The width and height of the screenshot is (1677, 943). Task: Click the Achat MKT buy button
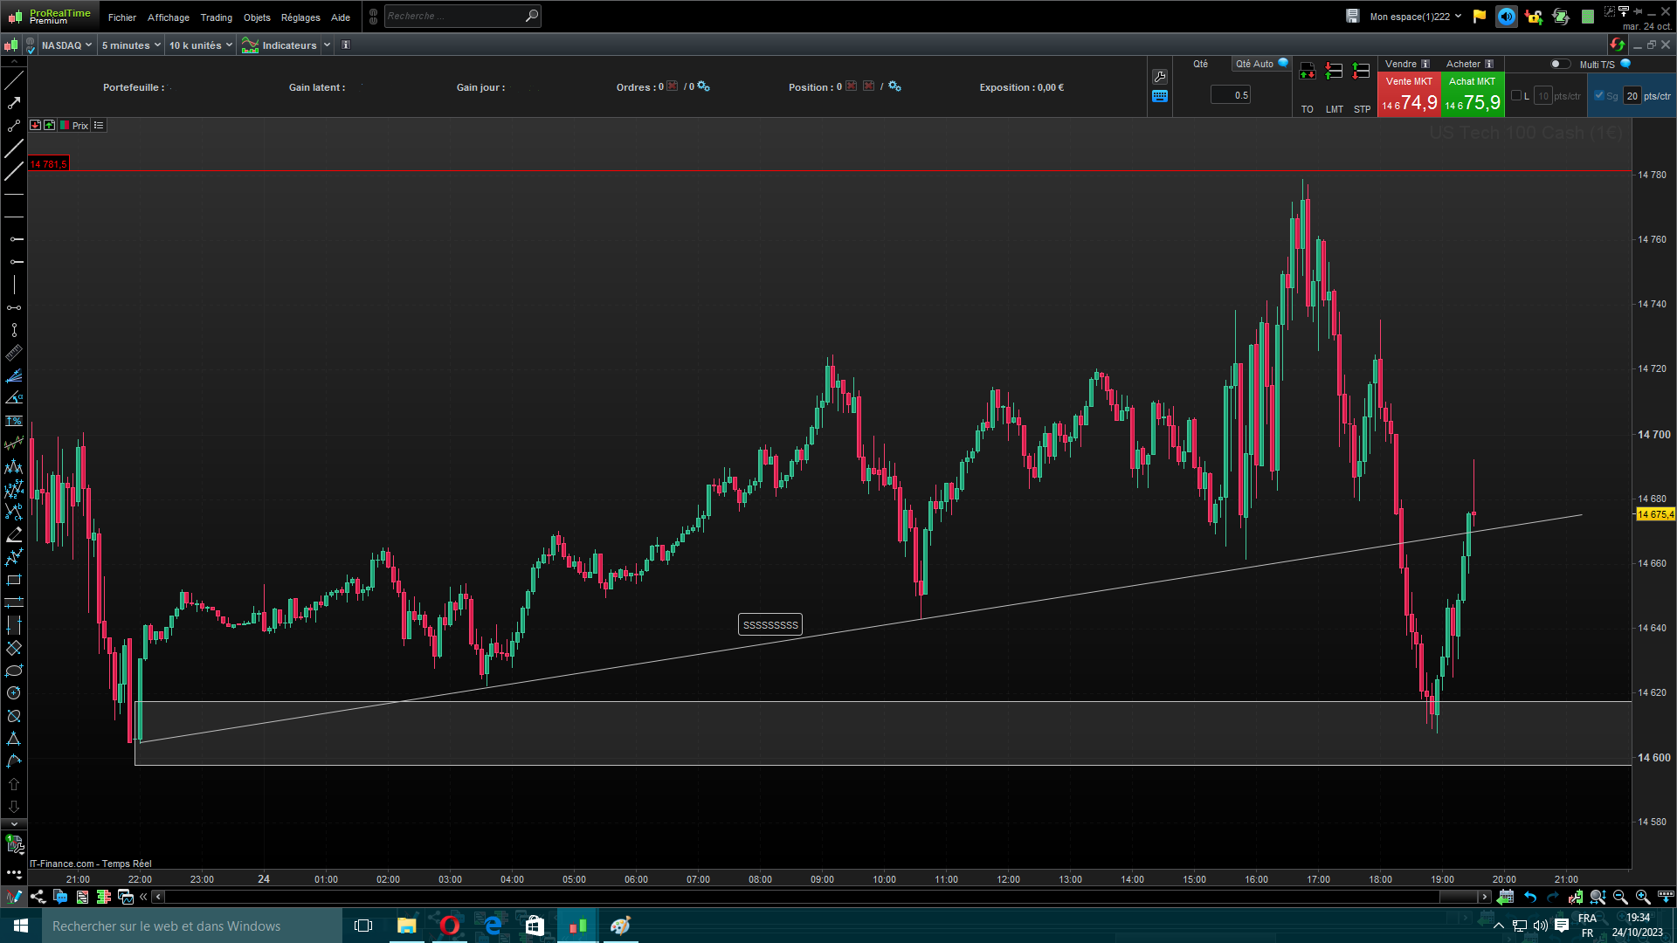pyautogui.click(x=1473, y=95)
